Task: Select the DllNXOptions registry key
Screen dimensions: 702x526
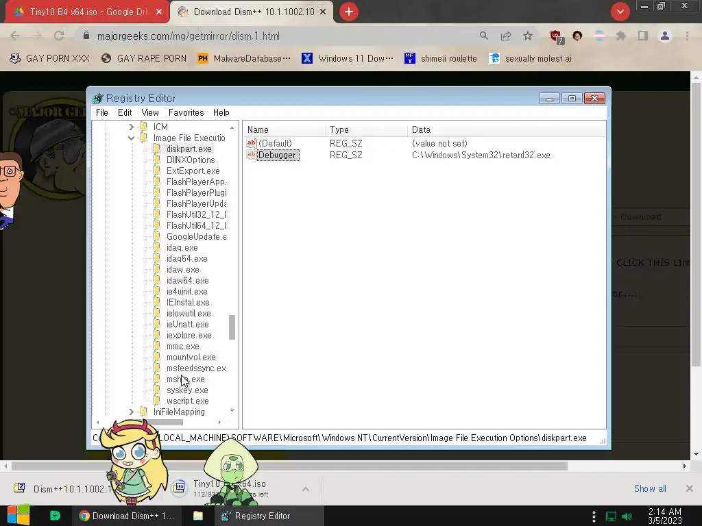Action: pyautogui.click(x=191, y=160)
